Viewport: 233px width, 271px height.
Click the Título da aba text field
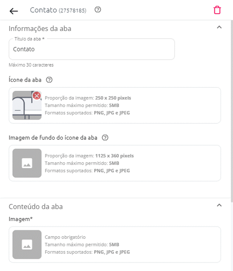(x=92, y=49)
